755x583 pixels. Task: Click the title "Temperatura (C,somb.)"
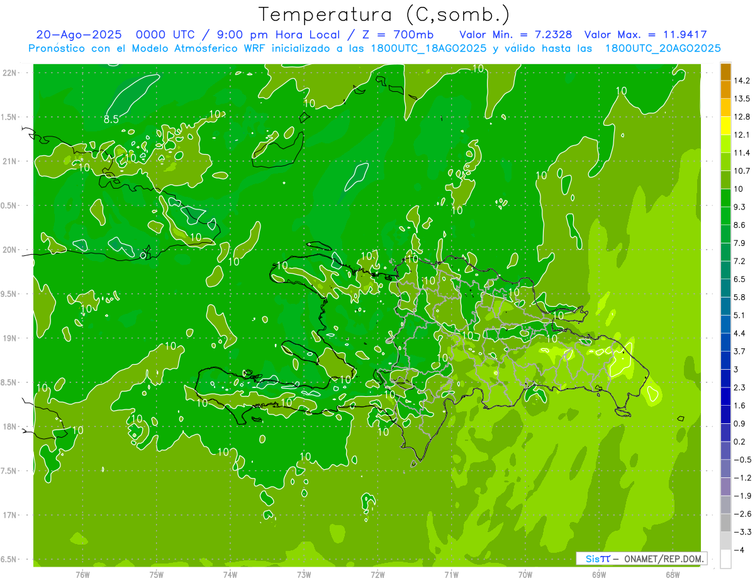[384, 14]
